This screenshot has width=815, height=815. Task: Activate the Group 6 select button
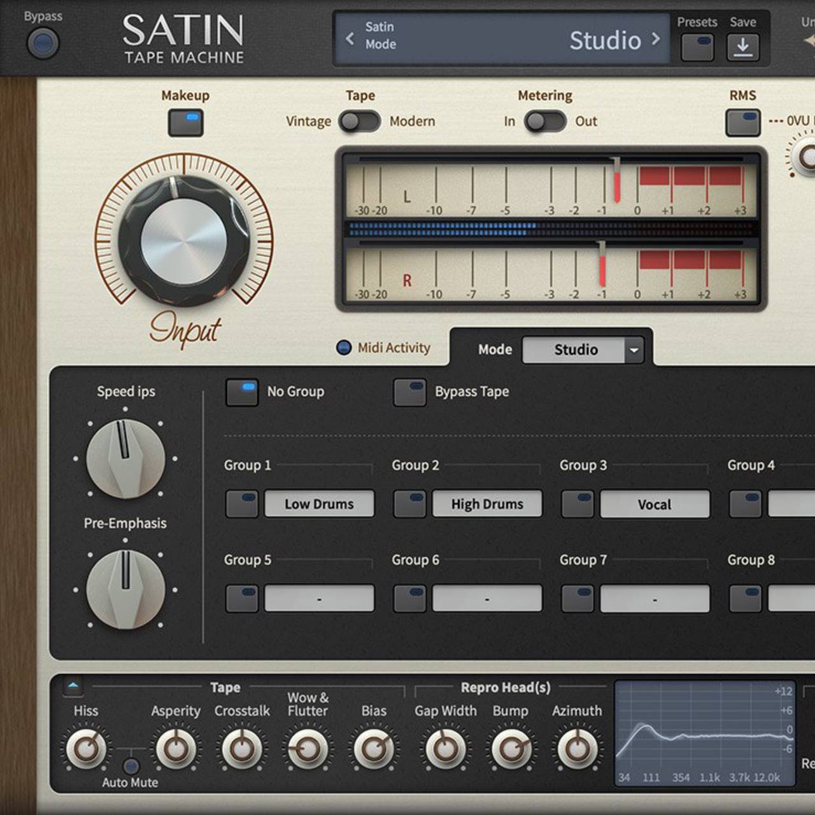click(x=409, y=599)
